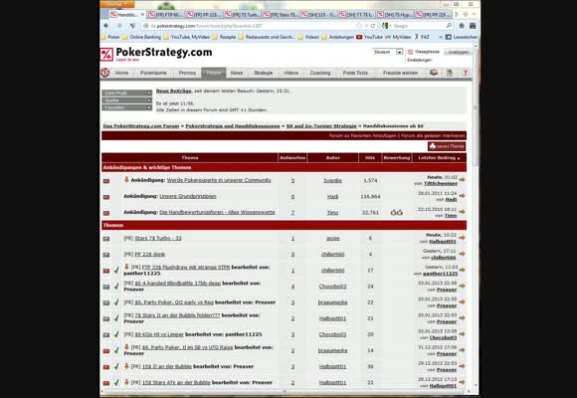Expand the Dein Profil sidebar menu
577x398 pixels.
point(126,93)
